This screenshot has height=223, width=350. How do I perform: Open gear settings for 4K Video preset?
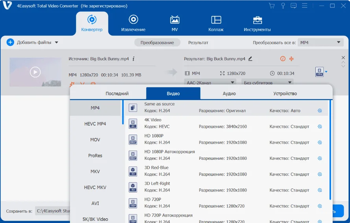pos(320,126)
